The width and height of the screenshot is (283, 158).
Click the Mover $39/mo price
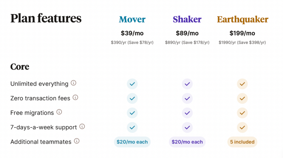coord(132,33)
